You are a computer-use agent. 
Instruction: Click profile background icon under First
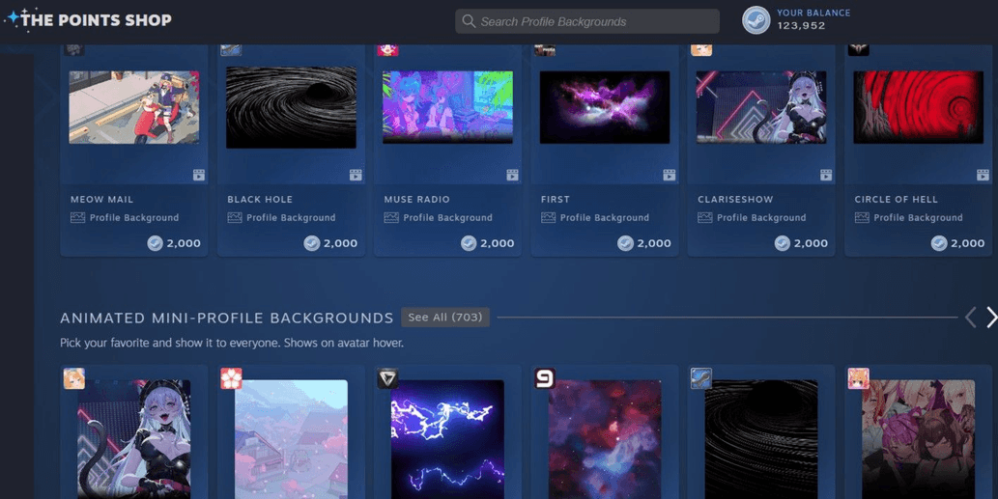click(x=548, y=217)
